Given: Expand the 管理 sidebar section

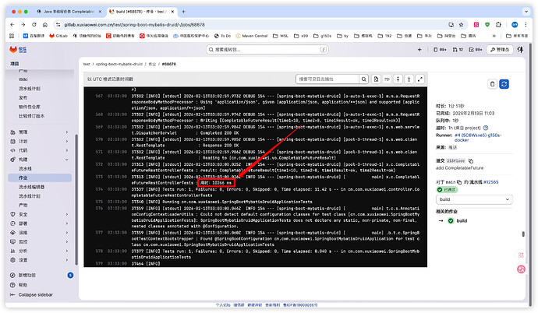Looking at the screenshot, I should coord(40,132).
